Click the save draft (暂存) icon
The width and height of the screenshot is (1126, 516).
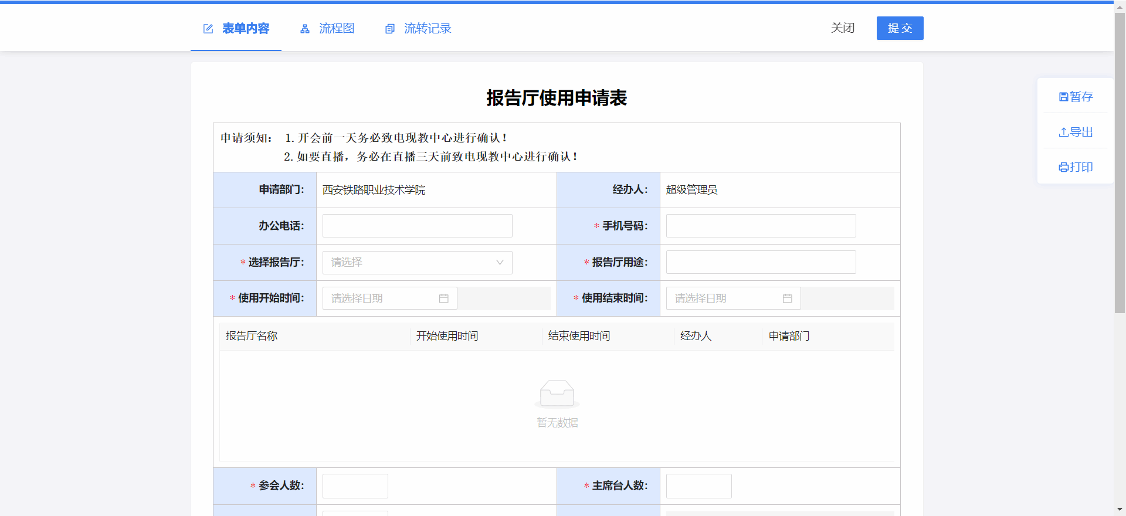tap(1063, 97)
